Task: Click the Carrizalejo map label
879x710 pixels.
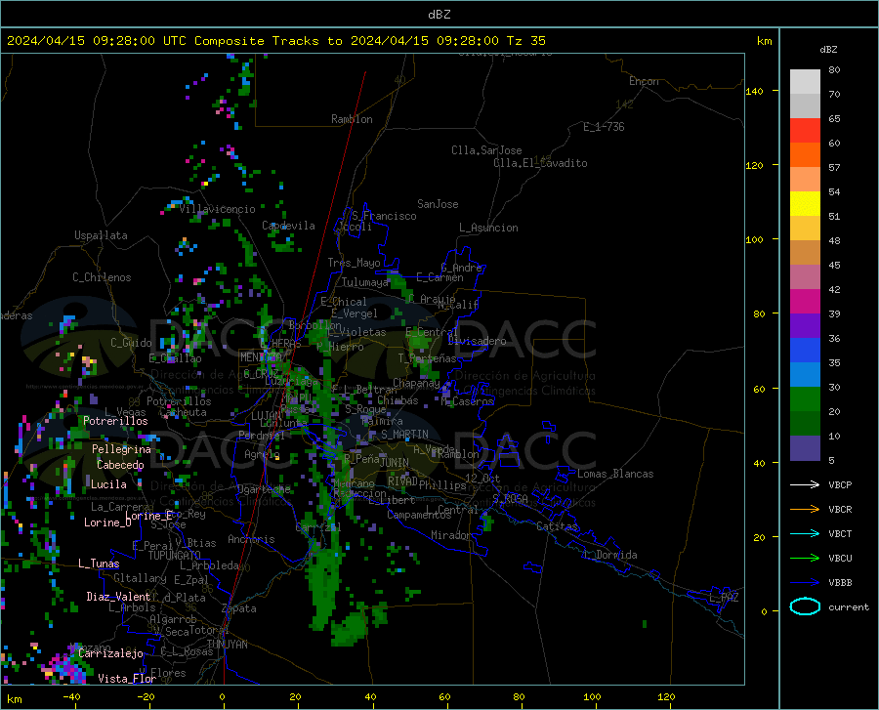Action: click(x=111, y=653)
